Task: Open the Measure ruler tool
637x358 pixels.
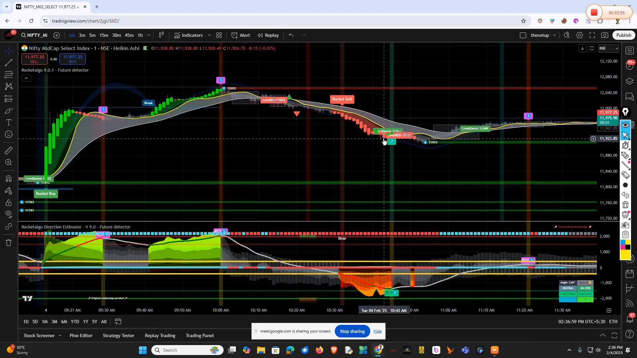Action: point(8,150)
